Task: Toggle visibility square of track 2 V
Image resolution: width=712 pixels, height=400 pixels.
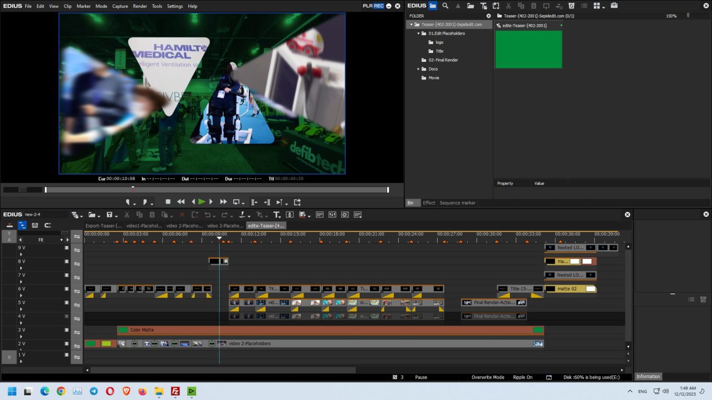Action: tap(67, 343)
